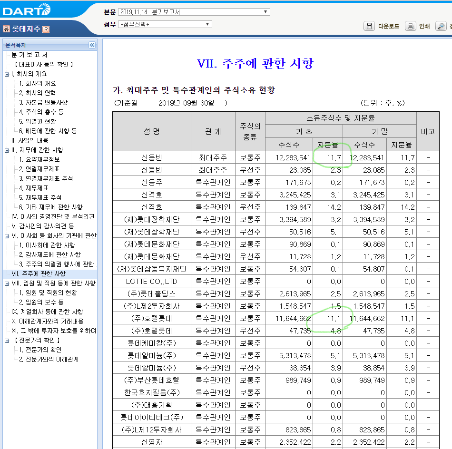Viewport: 452px width, 449px height.
Task: Click the DART logo
Action: pyautogui.click(x=27, y=10)
